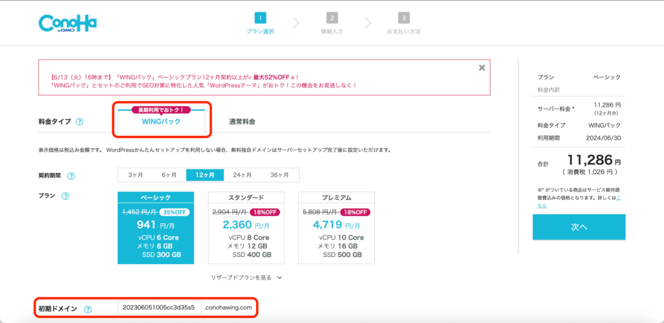The width and height of the screenshot is (664, 323).
Task: Choose the 12ヶ月 contract period
Action: click(x=205, y=175)
